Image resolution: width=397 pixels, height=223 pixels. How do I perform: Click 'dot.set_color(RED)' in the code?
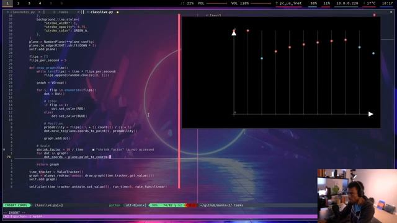pyautogui.click(x=68, y=109)
